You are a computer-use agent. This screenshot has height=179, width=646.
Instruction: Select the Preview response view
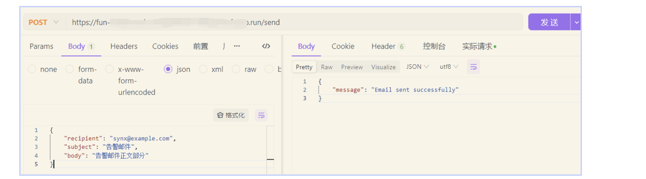point(352,67)
